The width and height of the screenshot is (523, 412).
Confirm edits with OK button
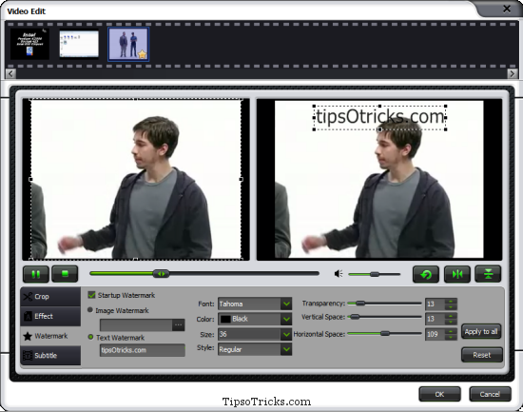[439, 394]
